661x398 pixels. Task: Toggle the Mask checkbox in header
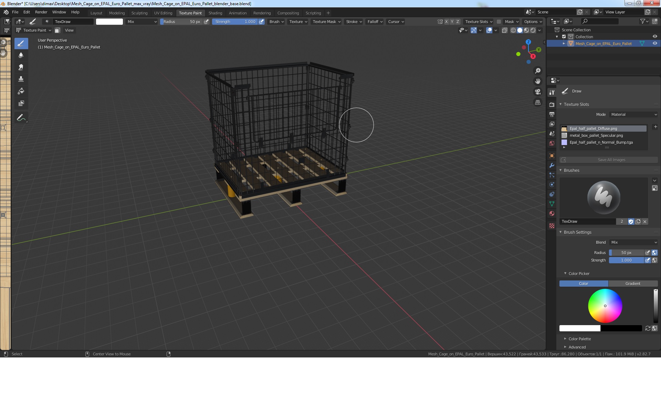point(499,22)
